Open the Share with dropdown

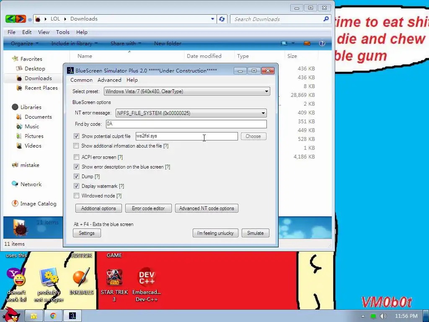(x=126, y=43)
